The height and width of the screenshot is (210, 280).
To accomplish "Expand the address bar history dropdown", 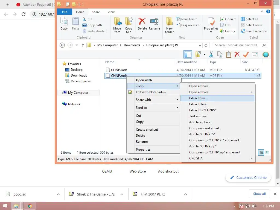I will [200, 45].
